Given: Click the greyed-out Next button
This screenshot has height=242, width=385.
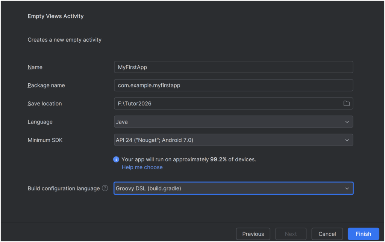Looking at the screenshot, I should [291, 234].
